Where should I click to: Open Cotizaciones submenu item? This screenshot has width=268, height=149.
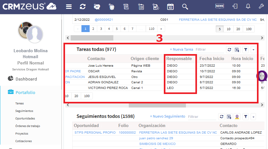coord(23,141)
